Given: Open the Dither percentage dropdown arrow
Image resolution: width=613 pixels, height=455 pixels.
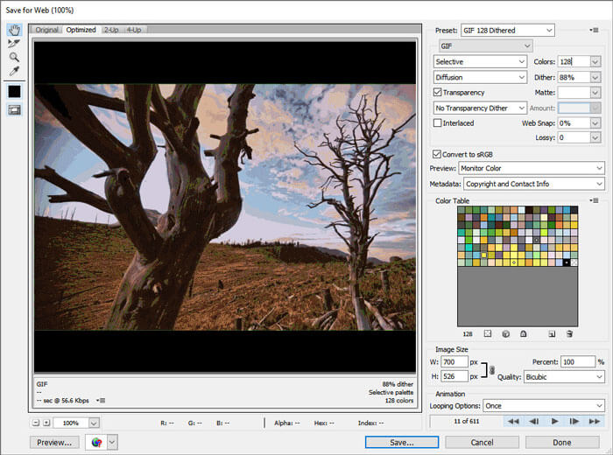Looking at the screenshot, I should 595,77.
